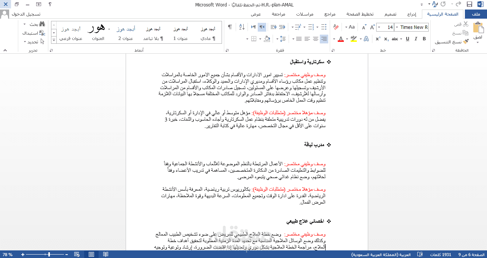The image size is (487, 258).
Task: Open multilevel list dropdown
Action: pos(292,27)
